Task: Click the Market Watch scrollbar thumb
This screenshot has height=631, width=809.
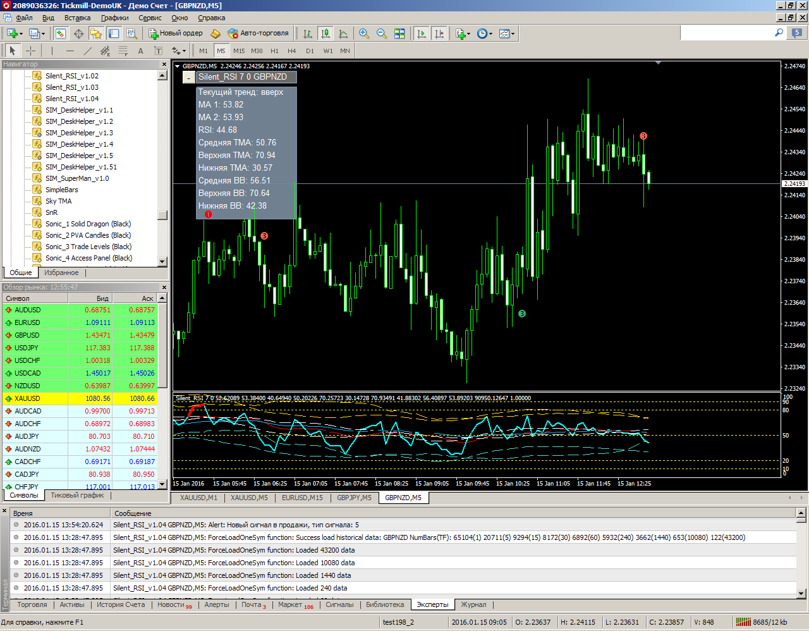Action: [x=162, y=346]
